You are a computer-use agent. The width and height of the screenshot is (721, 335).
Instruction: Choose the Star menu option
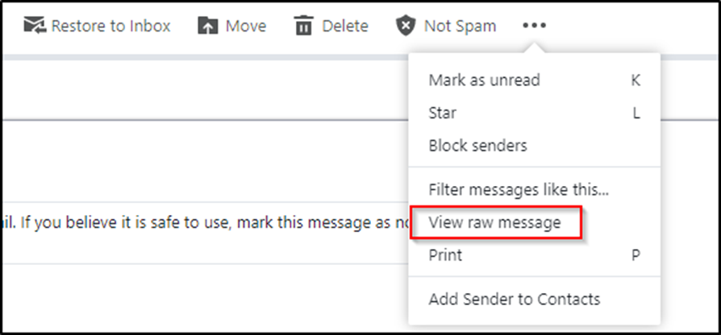(x=442, y=114)
